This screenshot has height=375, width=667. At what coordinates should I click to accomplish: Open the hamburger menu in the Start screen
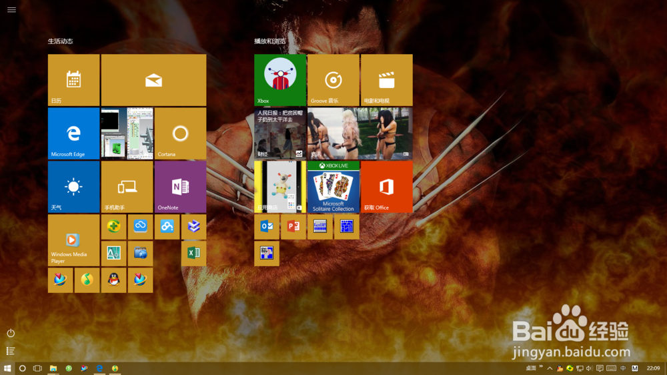click(11, 9)
